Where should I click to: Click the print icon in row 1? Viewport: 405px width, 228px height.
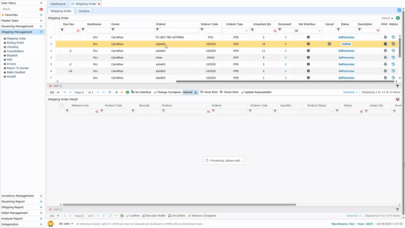tap(385, 37)
